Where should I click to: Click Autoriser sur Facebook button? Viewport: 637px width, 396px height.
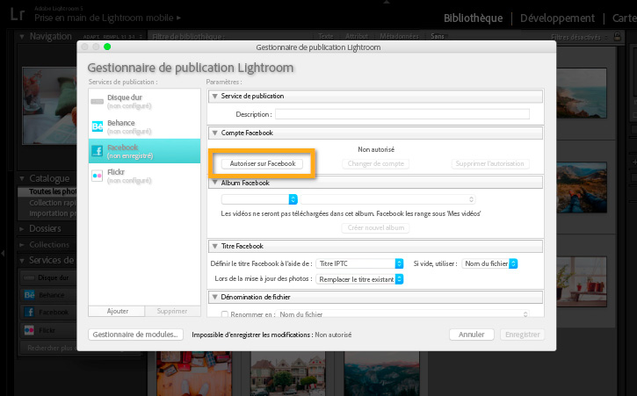262,163
